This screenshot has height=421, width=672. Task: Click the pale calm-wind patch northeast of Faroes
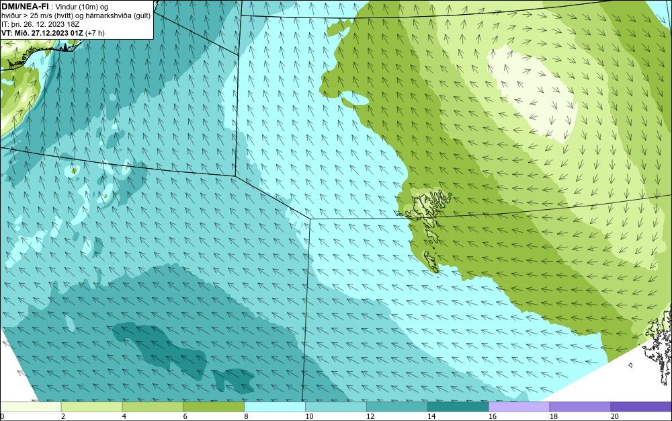pos(534,93)
